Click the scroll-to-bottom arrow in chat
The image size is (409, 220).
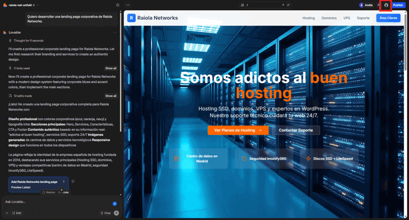point(62,189)
